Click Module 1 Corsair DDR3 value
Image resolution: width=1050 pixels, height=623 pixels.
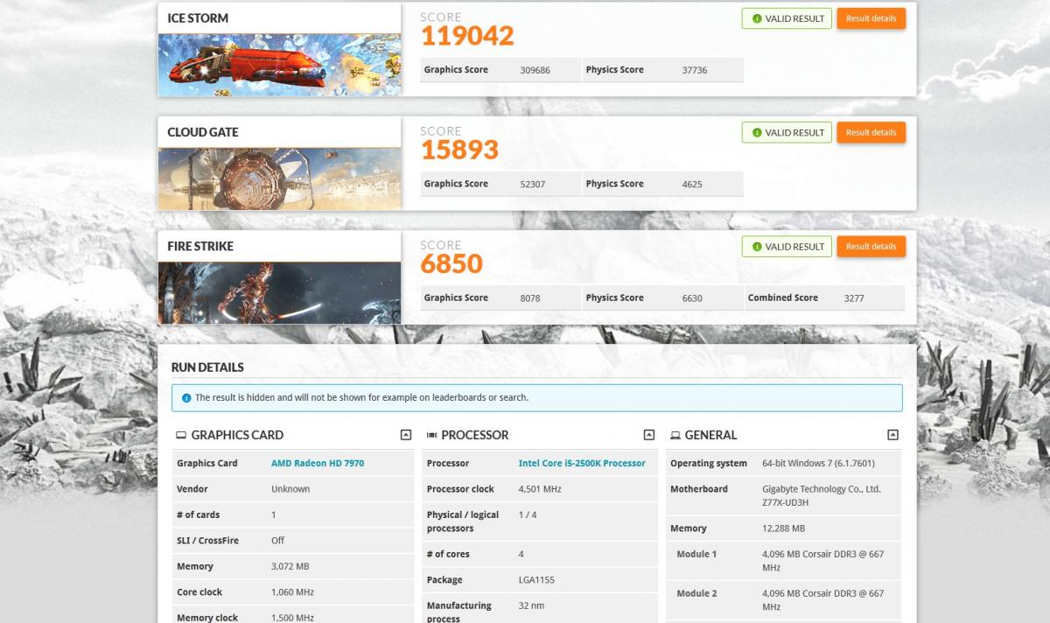pos(822,560)
